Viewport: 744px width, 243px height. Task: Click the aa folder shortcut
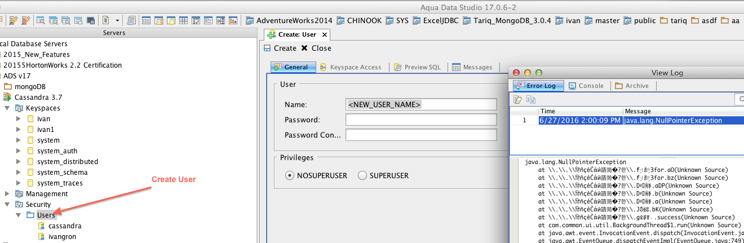pyautogui.click(x=730, y=20)
